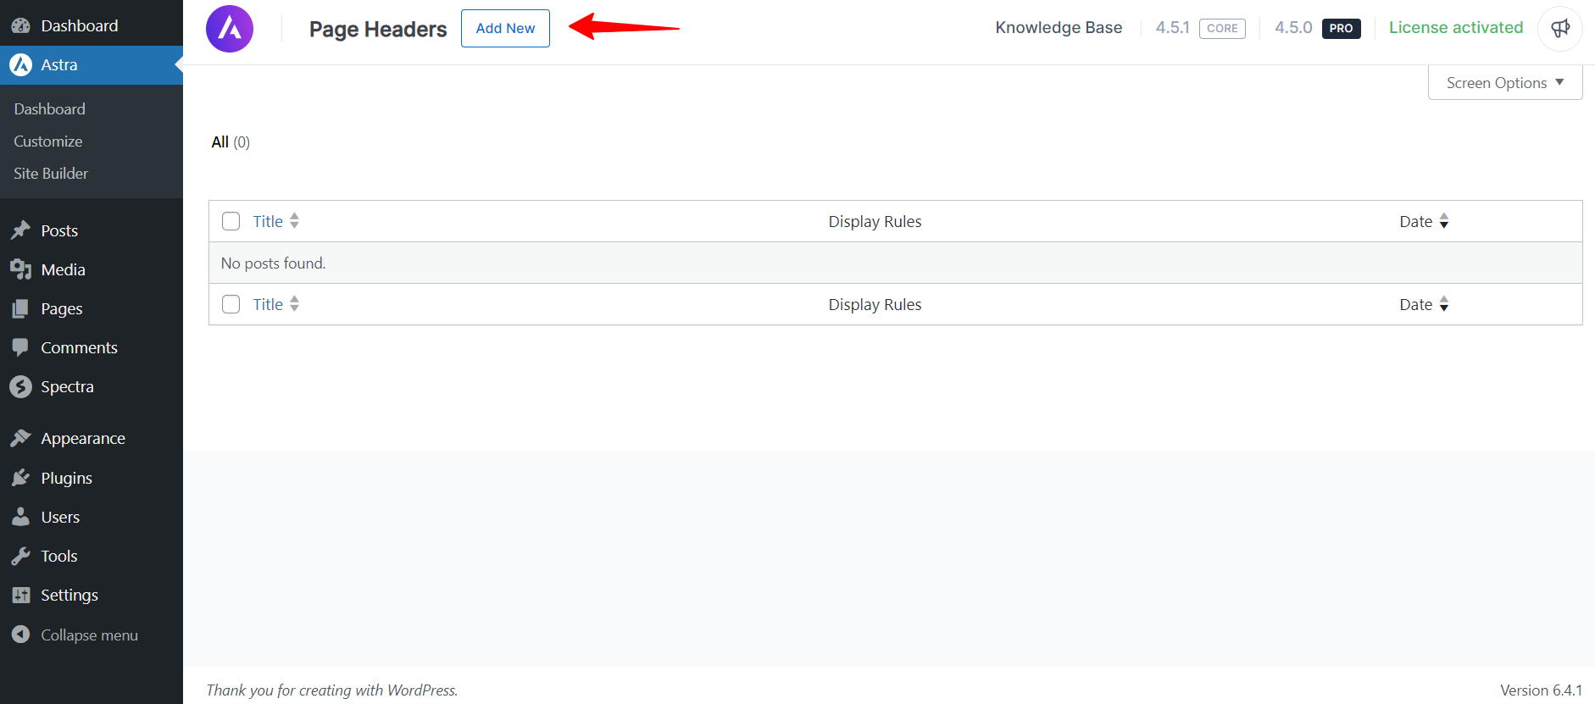The width and height of the screenshot is (1595, 704).
Task: Sort by Title using top header arrows
Action: (x=294, y=221)
